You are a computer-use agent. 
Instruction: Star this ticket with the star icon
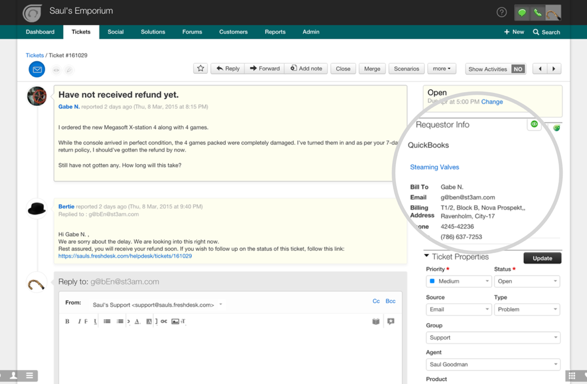pos(201,69)
